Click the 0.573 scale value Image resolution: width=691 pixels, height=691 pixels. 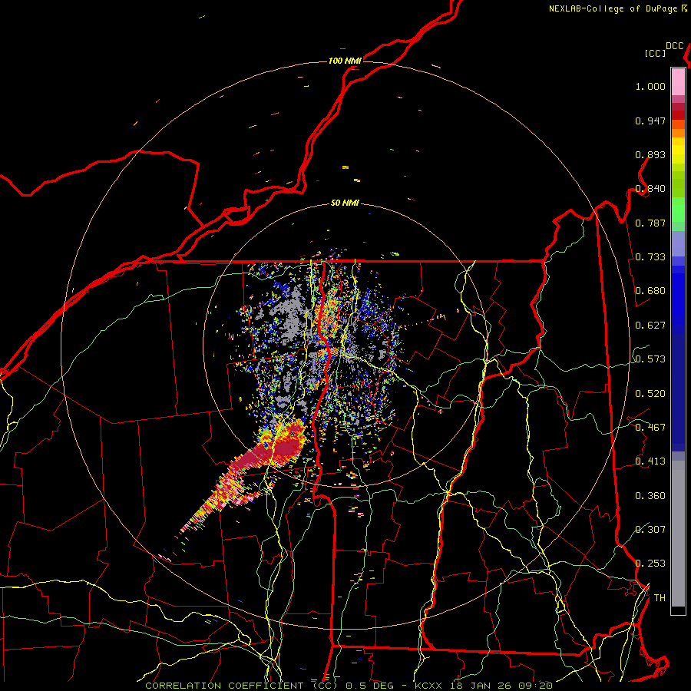pyautogui.click(x=650, y=359)
